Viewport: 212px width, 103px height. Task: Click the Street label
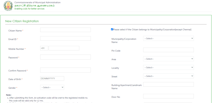click(x=114, y=77)
